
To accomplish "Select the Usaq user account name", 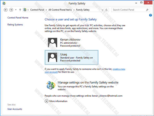I will 63,55.
